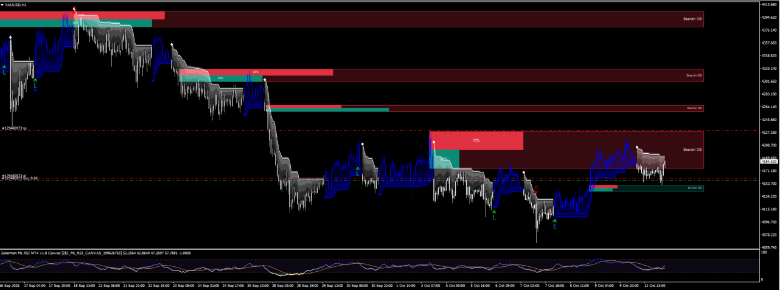Click the 4059.740 price axis label

pos(770,247)
